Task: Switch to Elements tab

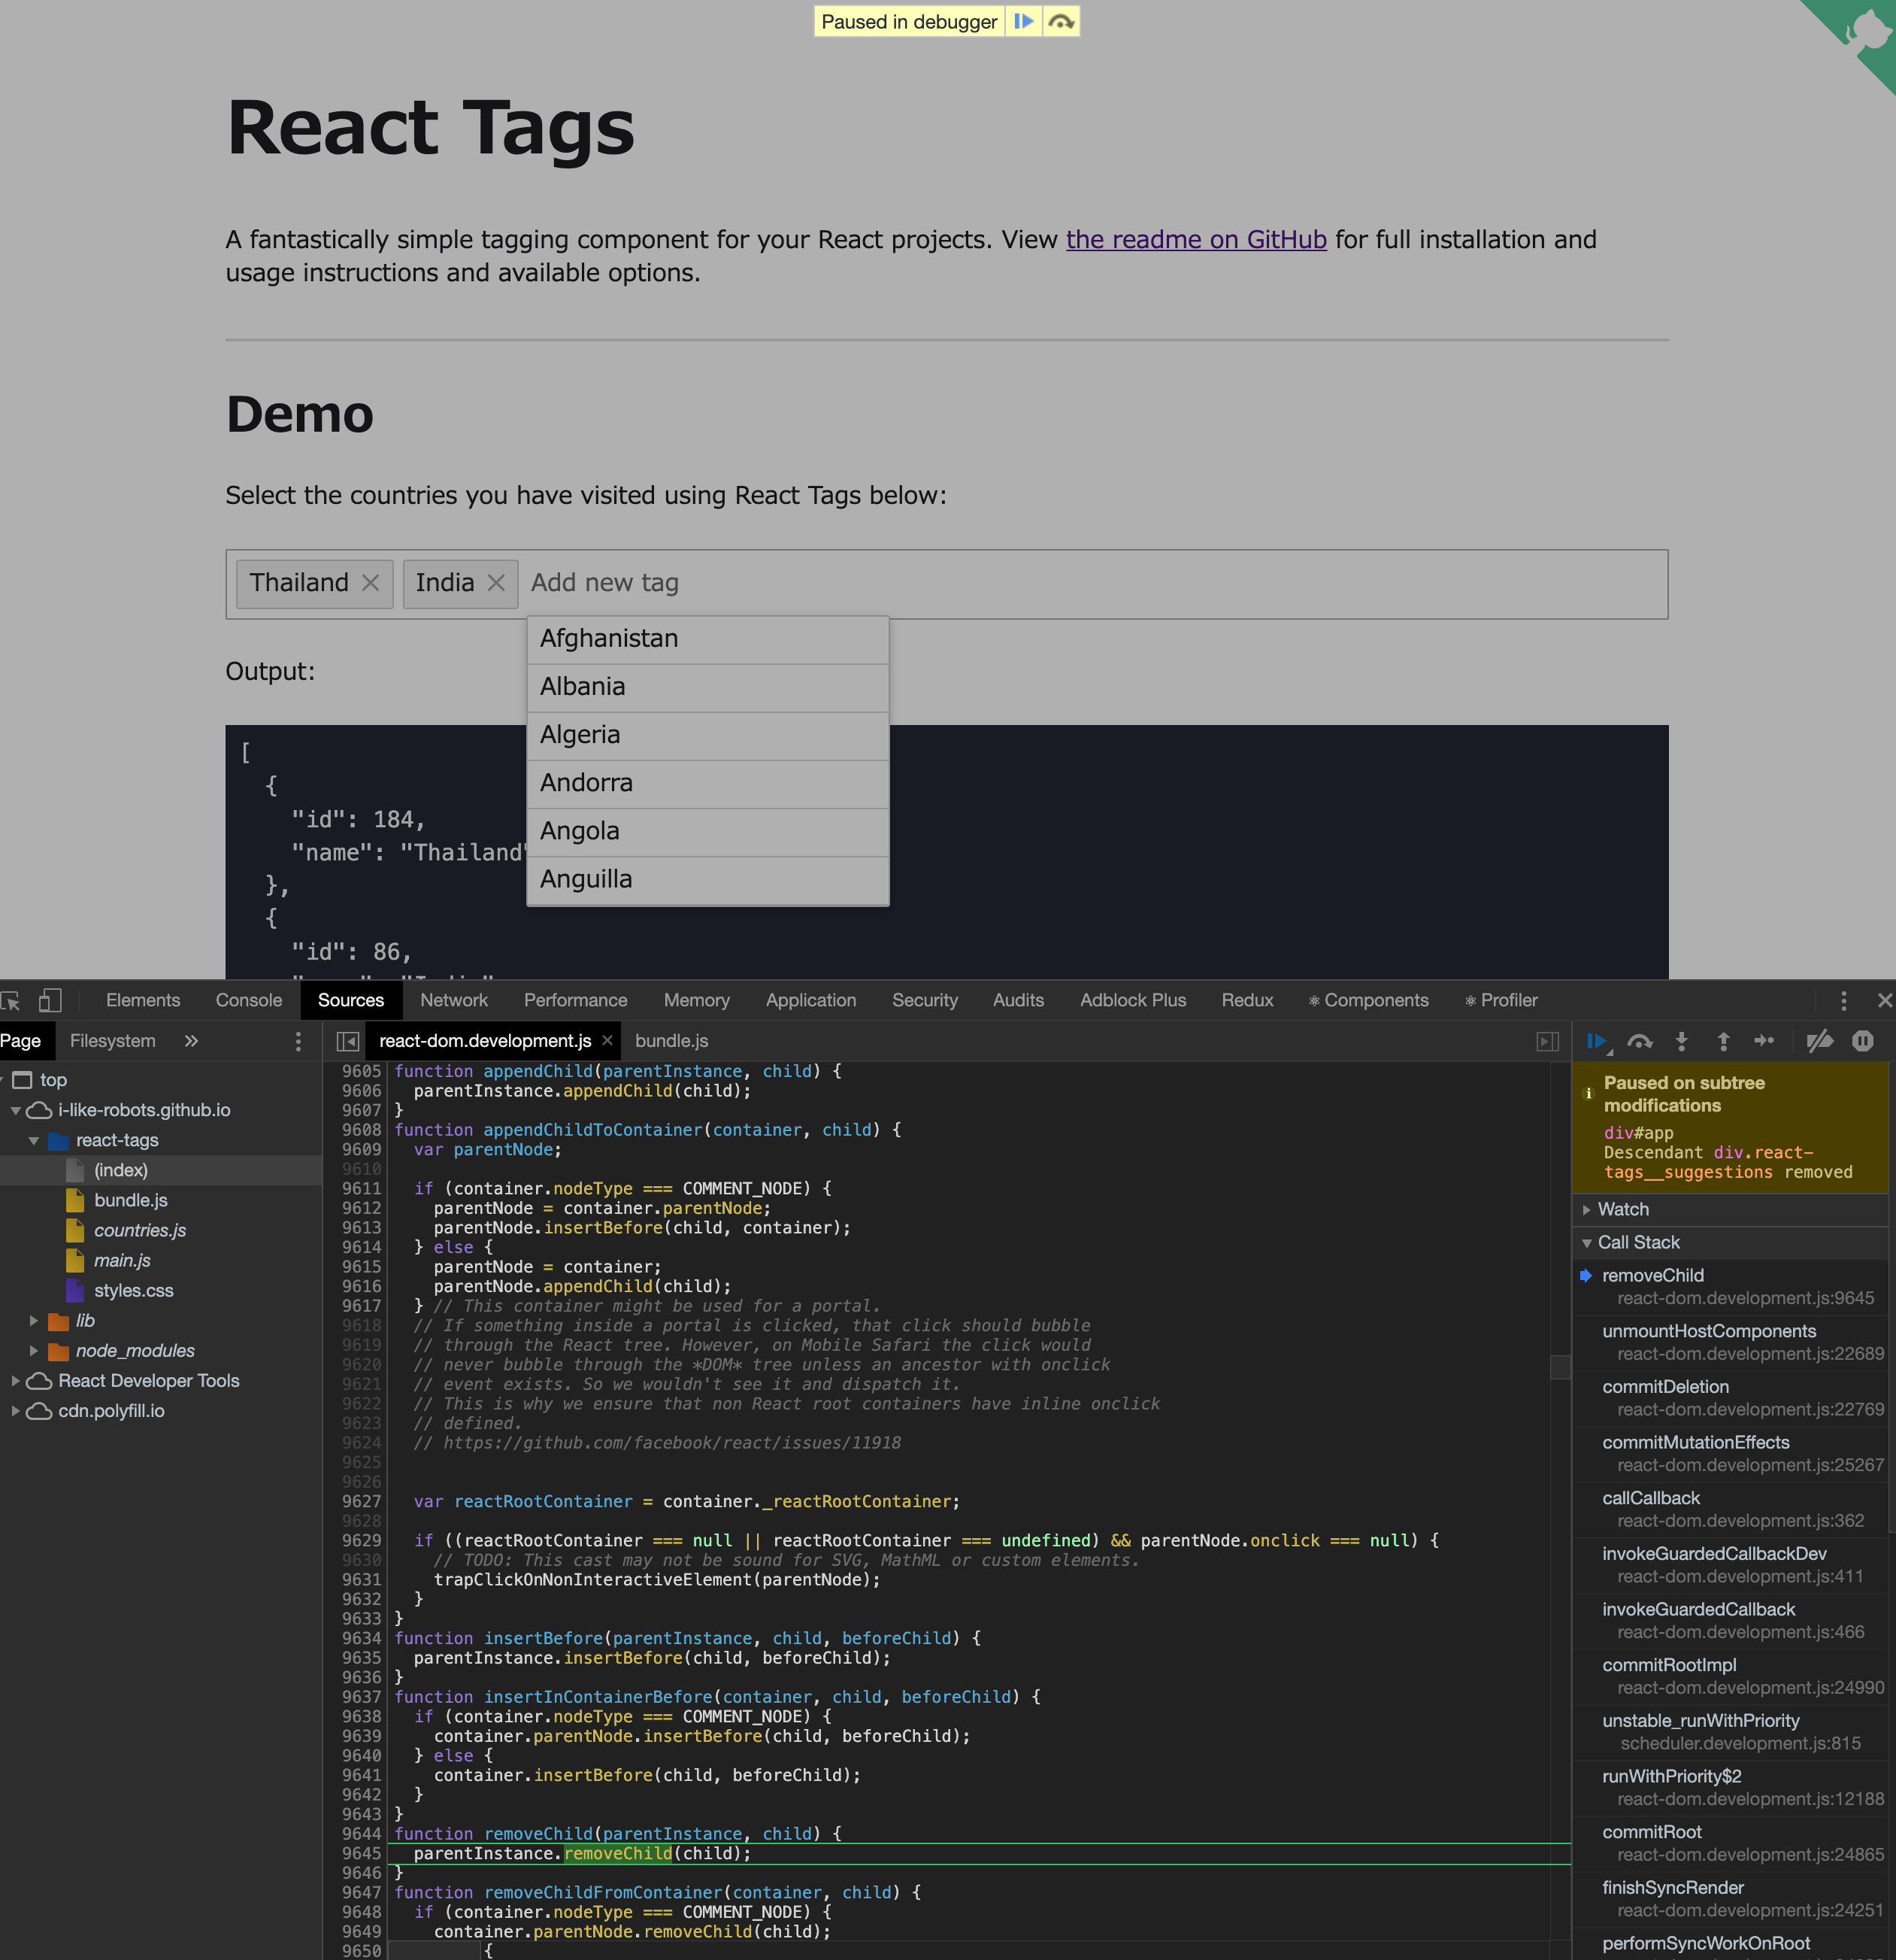Action: pyautogui.click(x=143, y=1000)
